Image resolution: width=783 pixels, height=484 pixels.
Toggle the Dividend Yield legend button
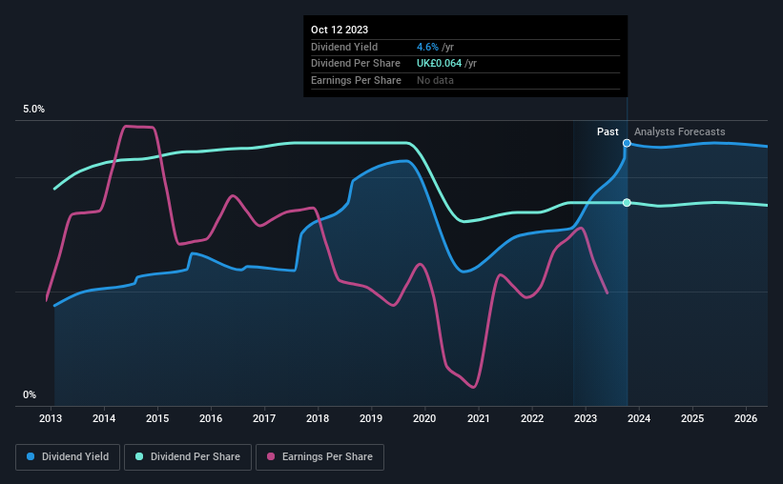(68, 457)
